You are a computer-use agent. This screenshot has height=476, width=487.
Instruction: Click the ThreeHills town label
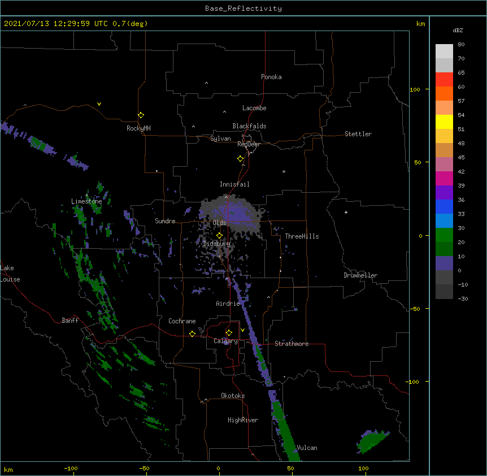pyautogui.click(x=302, y=236)
